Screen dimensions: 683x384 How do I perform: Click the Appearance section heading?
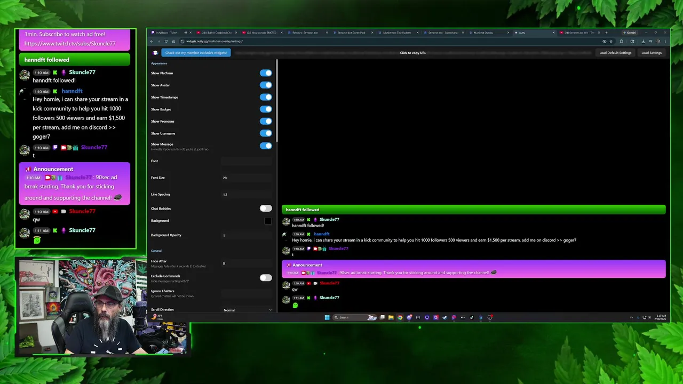click(x=159, y=63)
